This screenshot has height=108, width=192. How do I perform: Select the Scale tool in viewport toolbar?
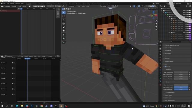click(64, 27)
